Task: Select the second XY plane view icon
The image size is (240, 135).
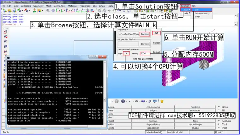Action: [x=63, y=10]
